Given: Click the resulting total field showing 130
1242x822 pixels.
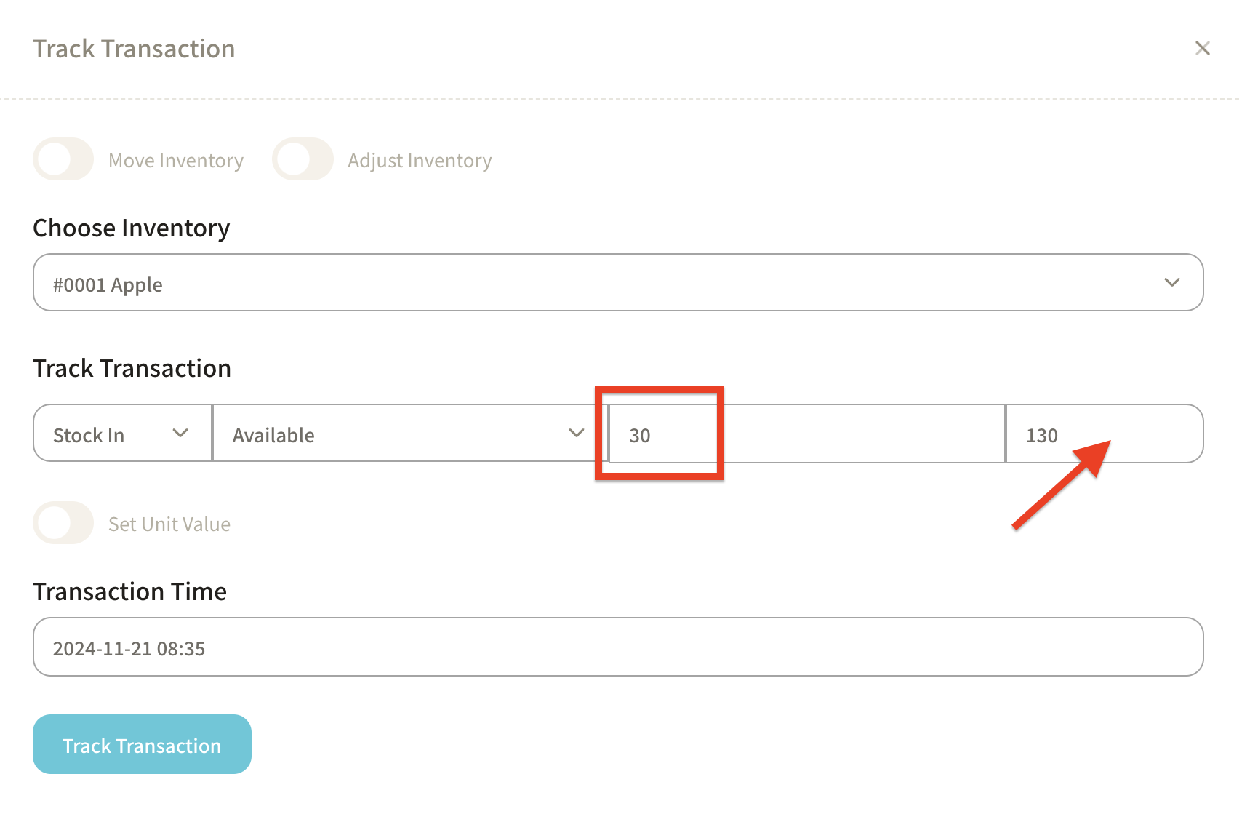Looking at the screenshot, I should pos(1102,434).
